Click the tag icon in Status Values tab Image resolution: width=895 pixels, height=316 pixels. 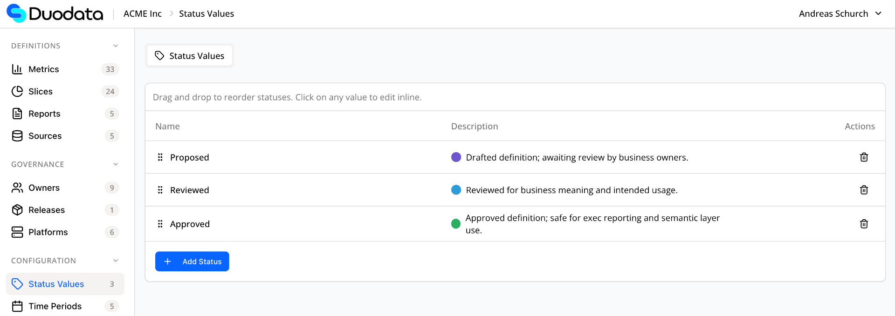tap(159, 55)
